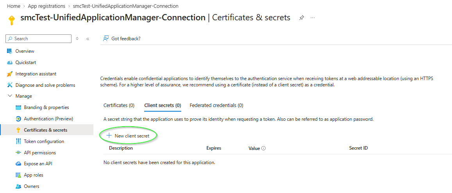Image resolution: width=452 pixels, height=193 pixels.
Task: Open Quickstart menu item
Action: 26,63
